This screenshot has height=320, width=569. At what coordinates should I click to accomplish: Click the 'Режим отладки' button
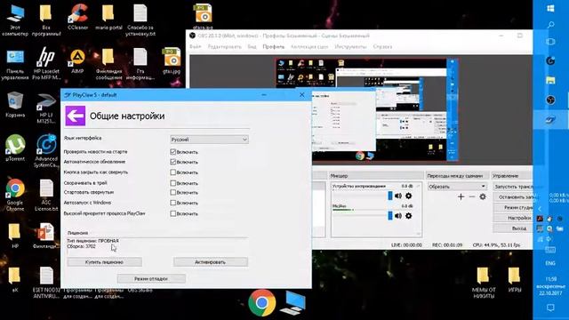pos(151,278)
